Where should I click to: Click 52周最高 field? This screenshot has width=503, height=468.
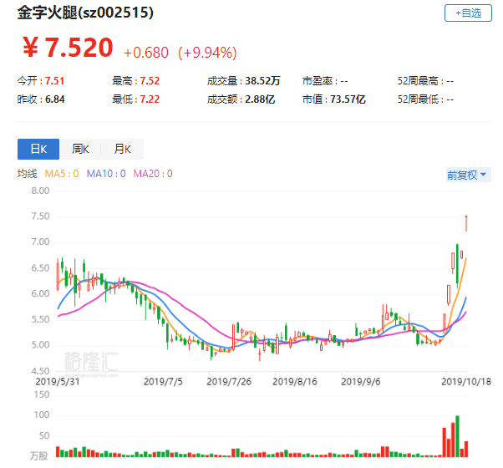tap(425, 81)
